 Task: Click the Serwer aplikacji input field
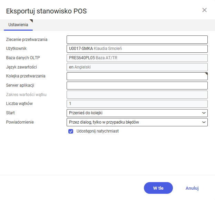[137, 85]
